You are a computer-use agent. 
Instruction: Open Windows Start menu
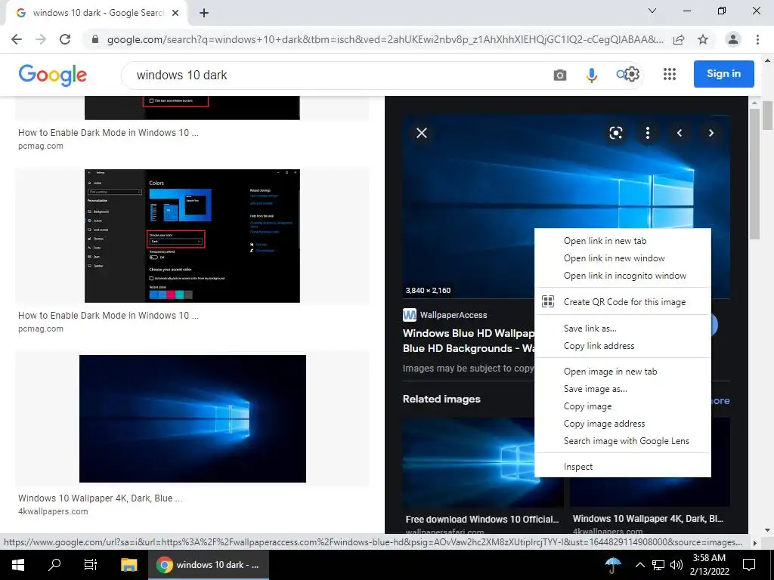coord(18,565)
